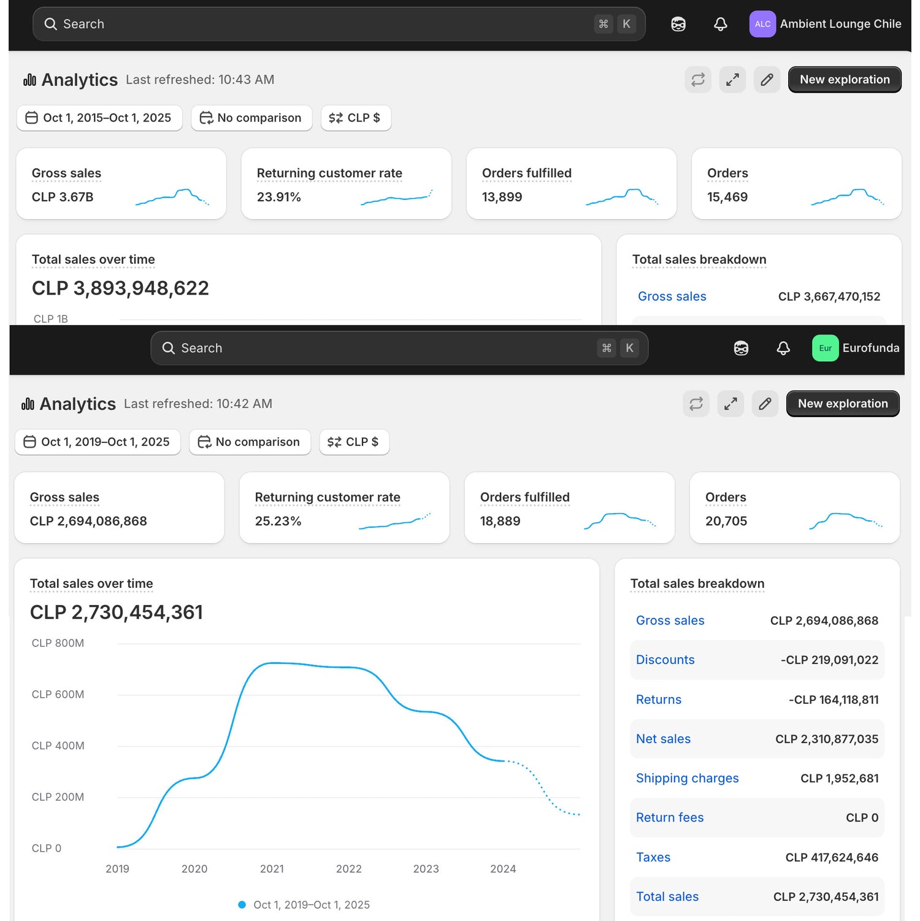Click New exploration on the Eurofunda dashboard

(842, 404)
